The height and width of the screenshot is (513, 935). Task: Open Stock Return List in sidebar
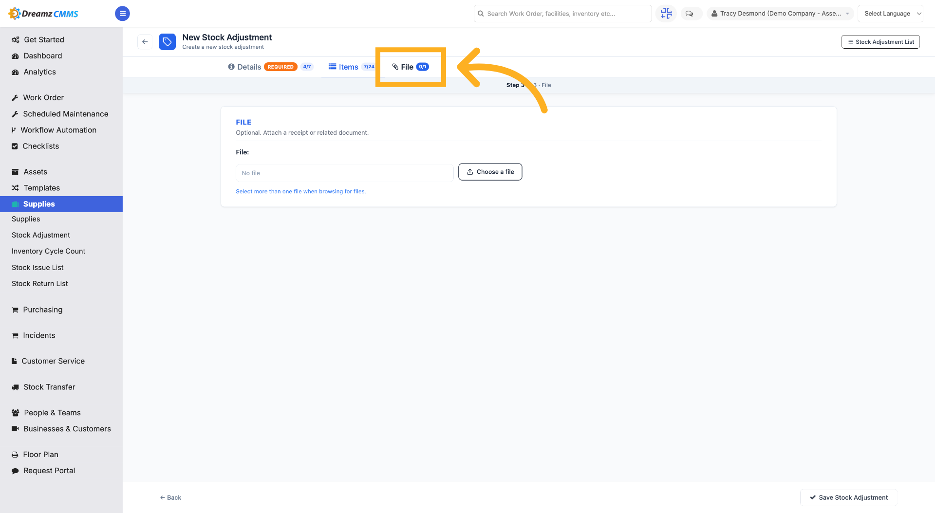40,284
